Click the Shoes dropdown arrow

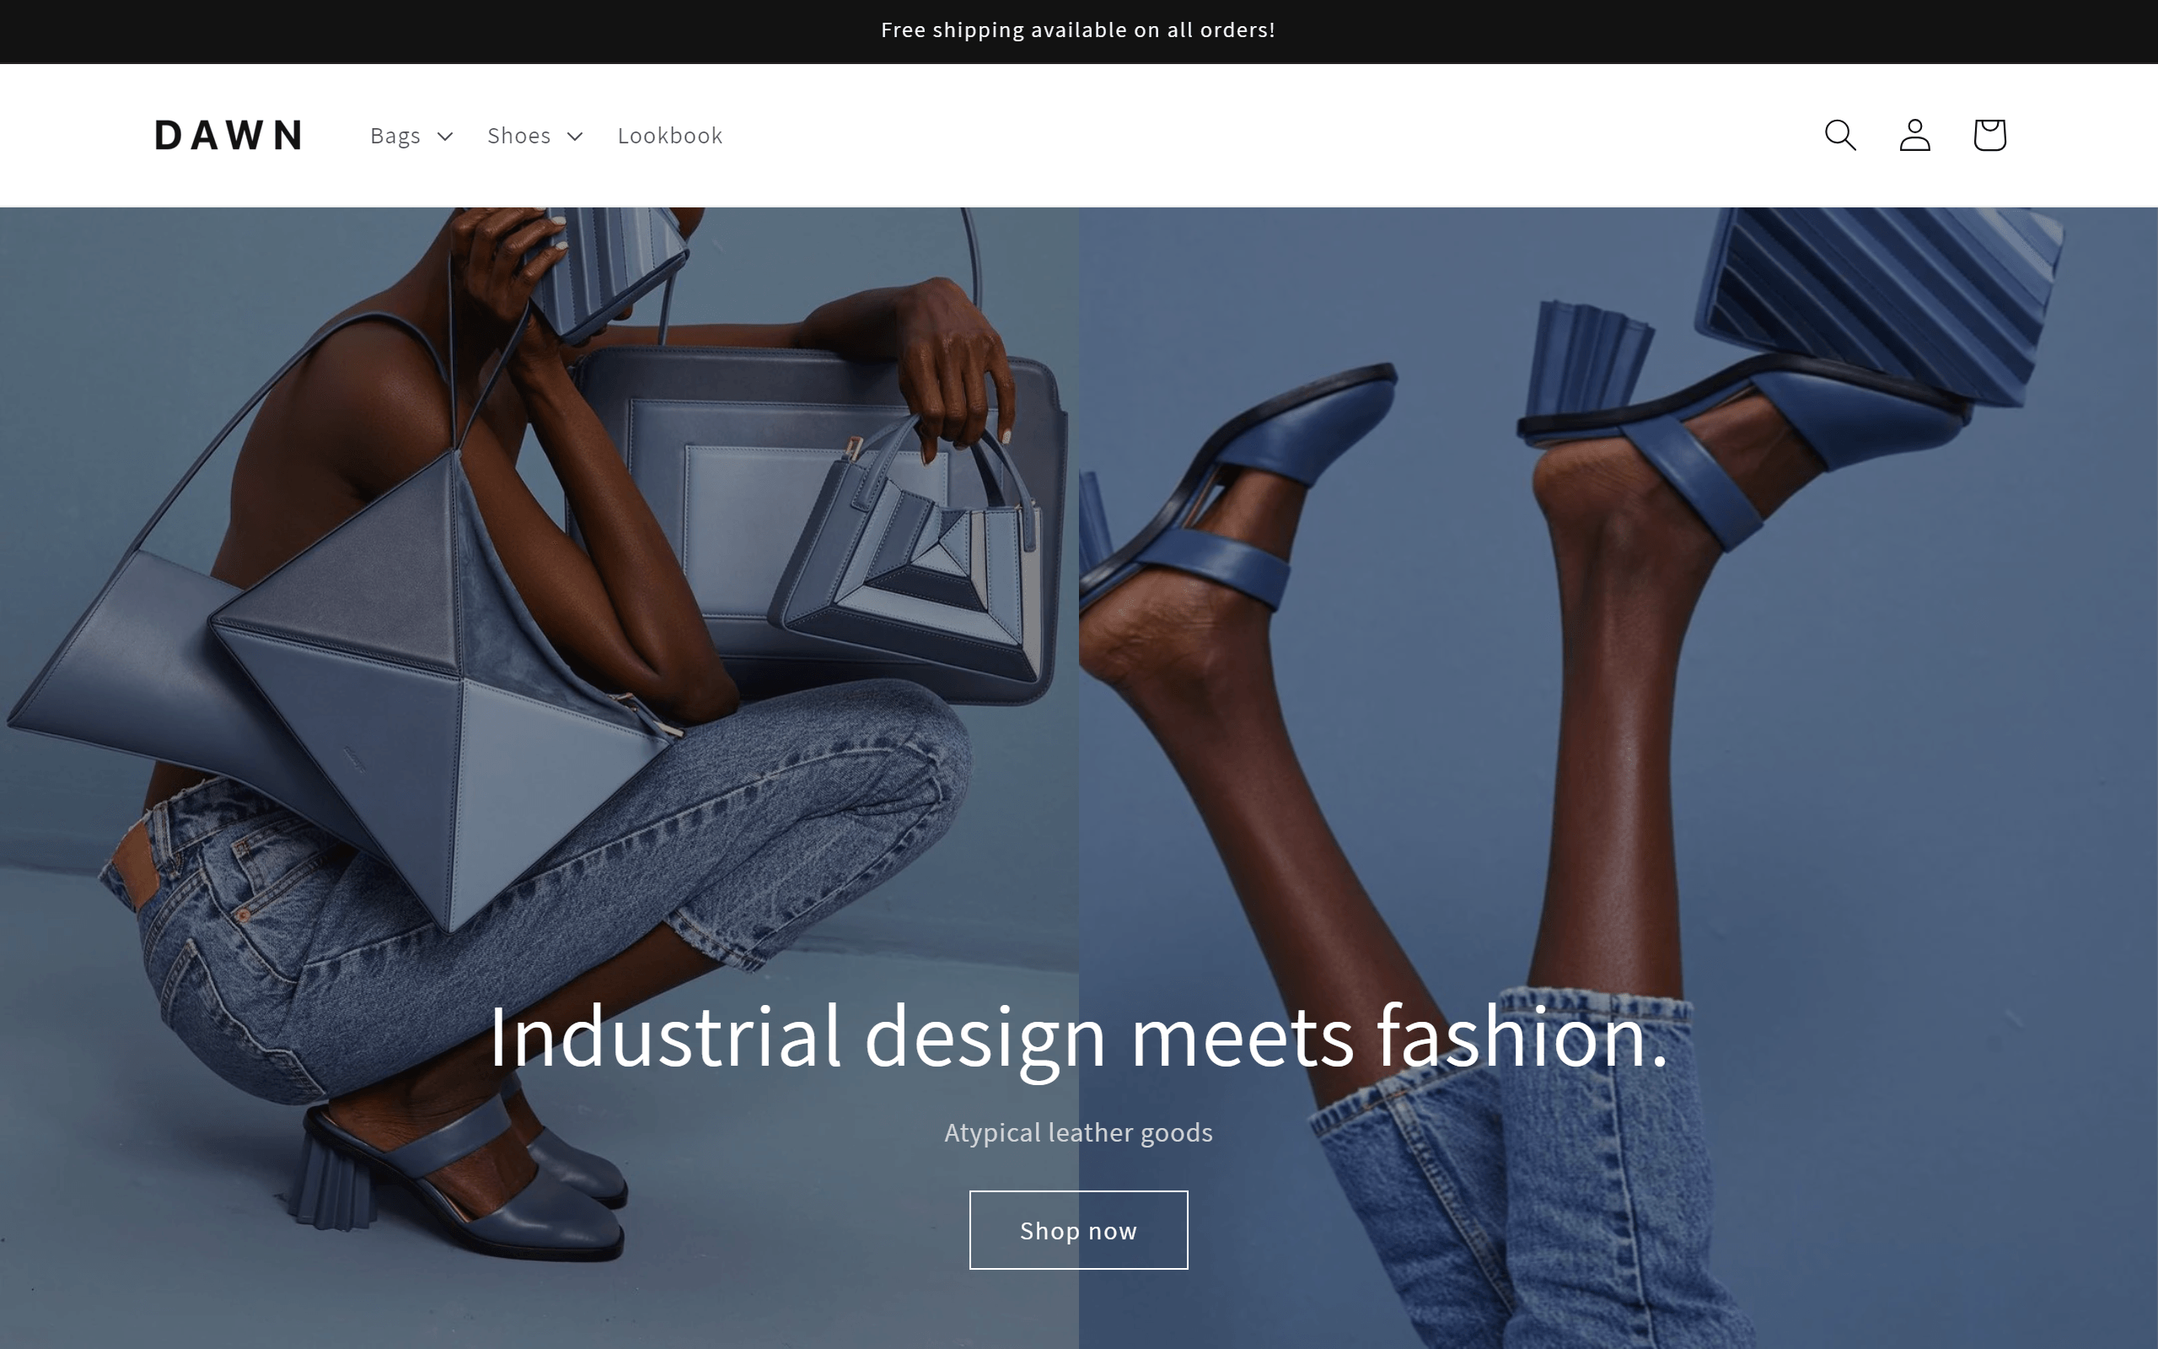(577, 135)
